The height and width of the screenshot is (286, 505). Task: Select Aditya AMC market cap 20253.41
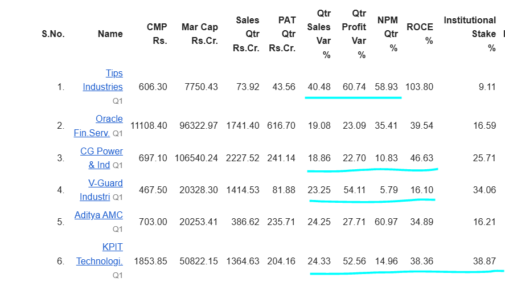(198, 222)
